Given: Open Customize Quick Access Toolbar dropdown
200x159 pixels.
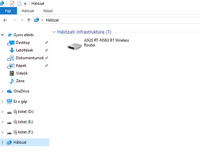Looking at the screenshot, I should [25, 4].
